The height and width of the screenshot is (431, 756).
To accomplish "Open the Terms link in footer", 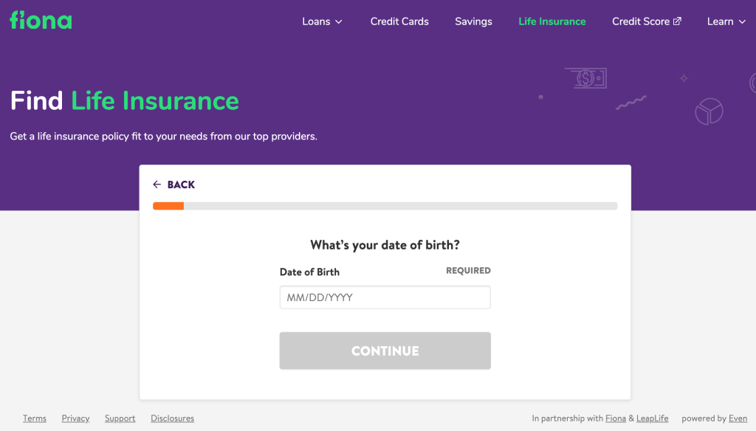I will coord(35,418).
